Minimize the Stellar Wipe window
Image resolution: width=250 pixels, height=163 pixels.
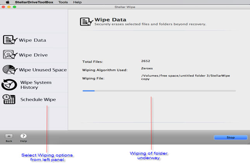[x=9, y=7]
